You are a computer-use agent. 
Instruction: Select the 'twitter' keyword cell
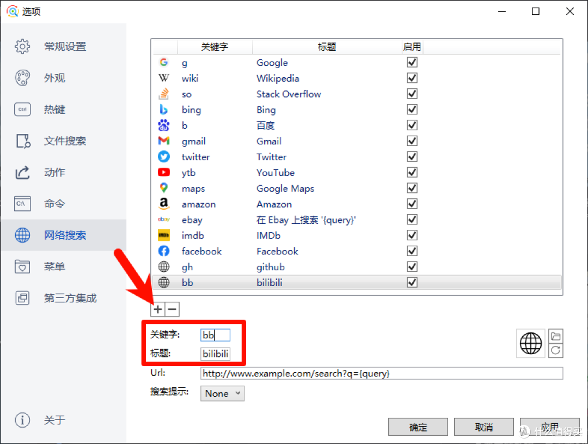pos(196,157)
